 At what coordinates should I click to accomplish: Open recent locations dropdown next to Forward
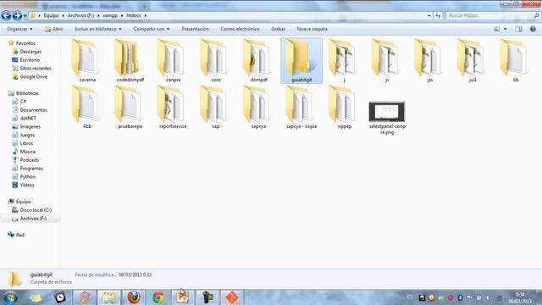(x=25, y=16)
